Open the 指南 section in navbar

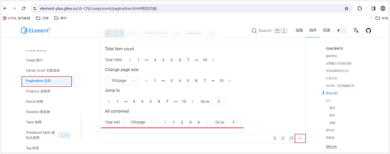click(299, 30)
